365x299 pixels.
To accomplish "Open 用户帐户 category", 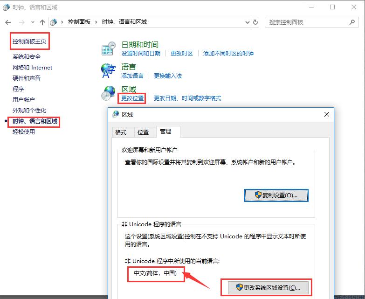I will tap(23, 99).
